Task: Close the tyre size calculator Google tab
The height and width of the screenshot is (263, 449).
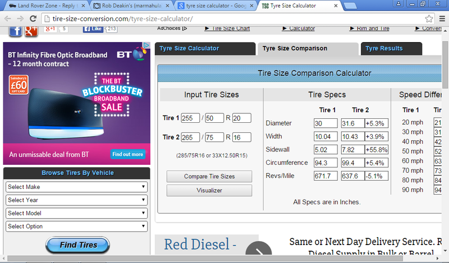Action: (251, 6)
